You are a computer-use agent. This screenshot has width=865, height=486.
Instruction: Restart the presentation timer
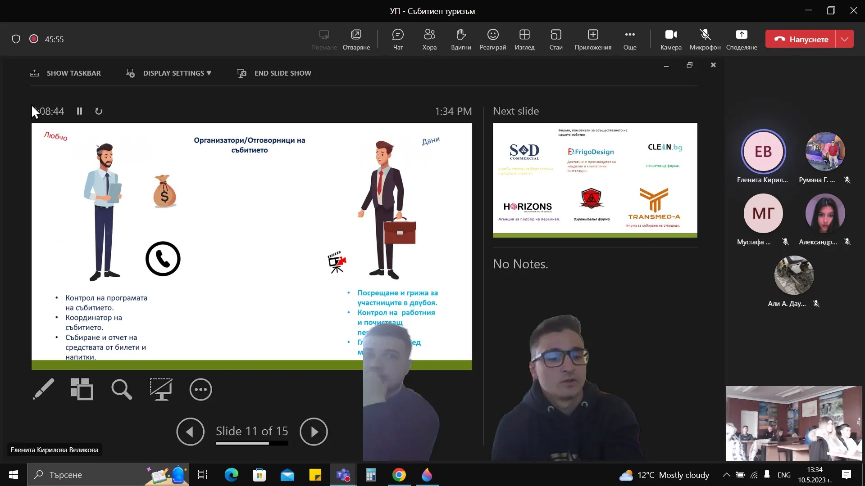99,111
